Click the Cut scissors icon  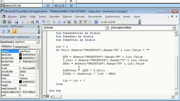(22, 22)
